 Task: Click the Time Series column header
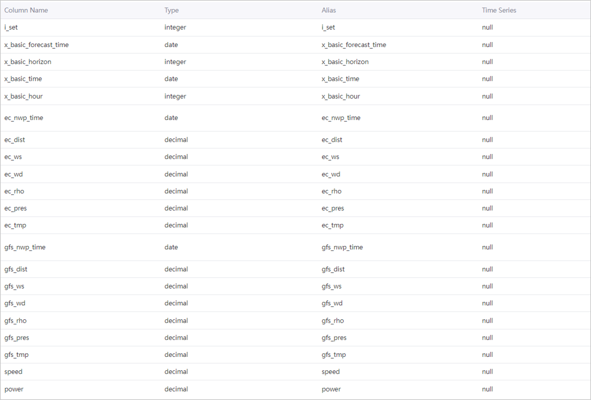pyautogui.click(x=499, y=10)
